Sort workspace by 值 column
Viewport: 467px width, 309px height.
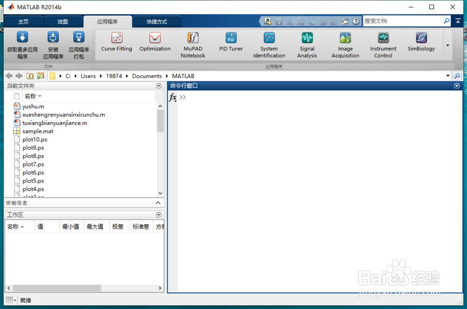coord(47,227)
